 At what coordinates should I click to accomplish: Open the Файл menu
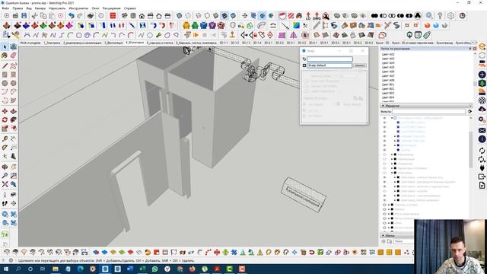(x=5, y=8)
